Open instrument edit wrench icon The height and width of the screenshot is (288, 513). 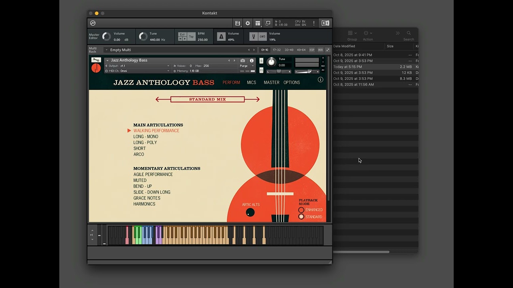pyautogui.click(x=96, y=60)
